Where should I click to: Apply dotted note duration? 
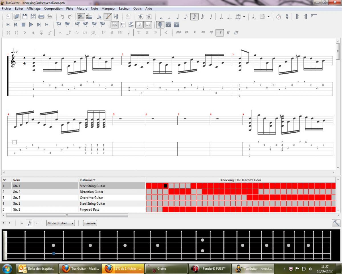[x=221, y=17]
